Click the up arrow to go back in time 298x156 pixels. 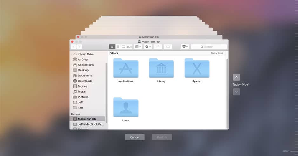click(236, 77)
